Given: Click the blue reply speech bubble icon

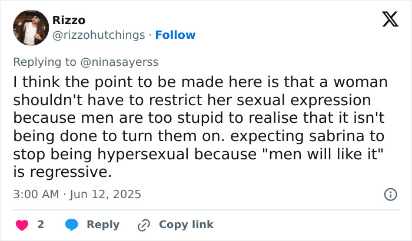Looking at the screenshot, I should tap(72, 225).
